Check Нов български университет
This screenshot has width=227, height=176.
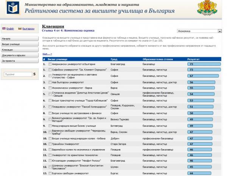(x=50, y=82)
